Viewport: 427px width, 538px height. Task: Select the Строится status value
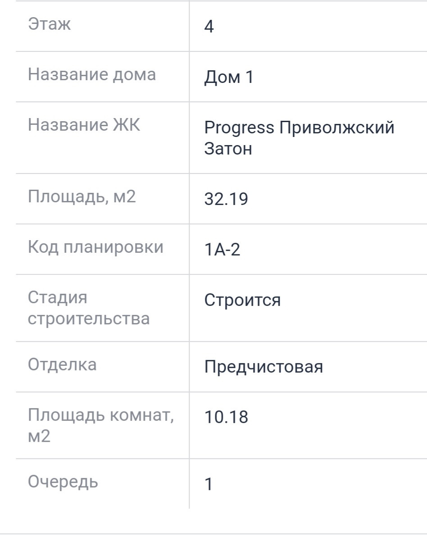[242, 300]
